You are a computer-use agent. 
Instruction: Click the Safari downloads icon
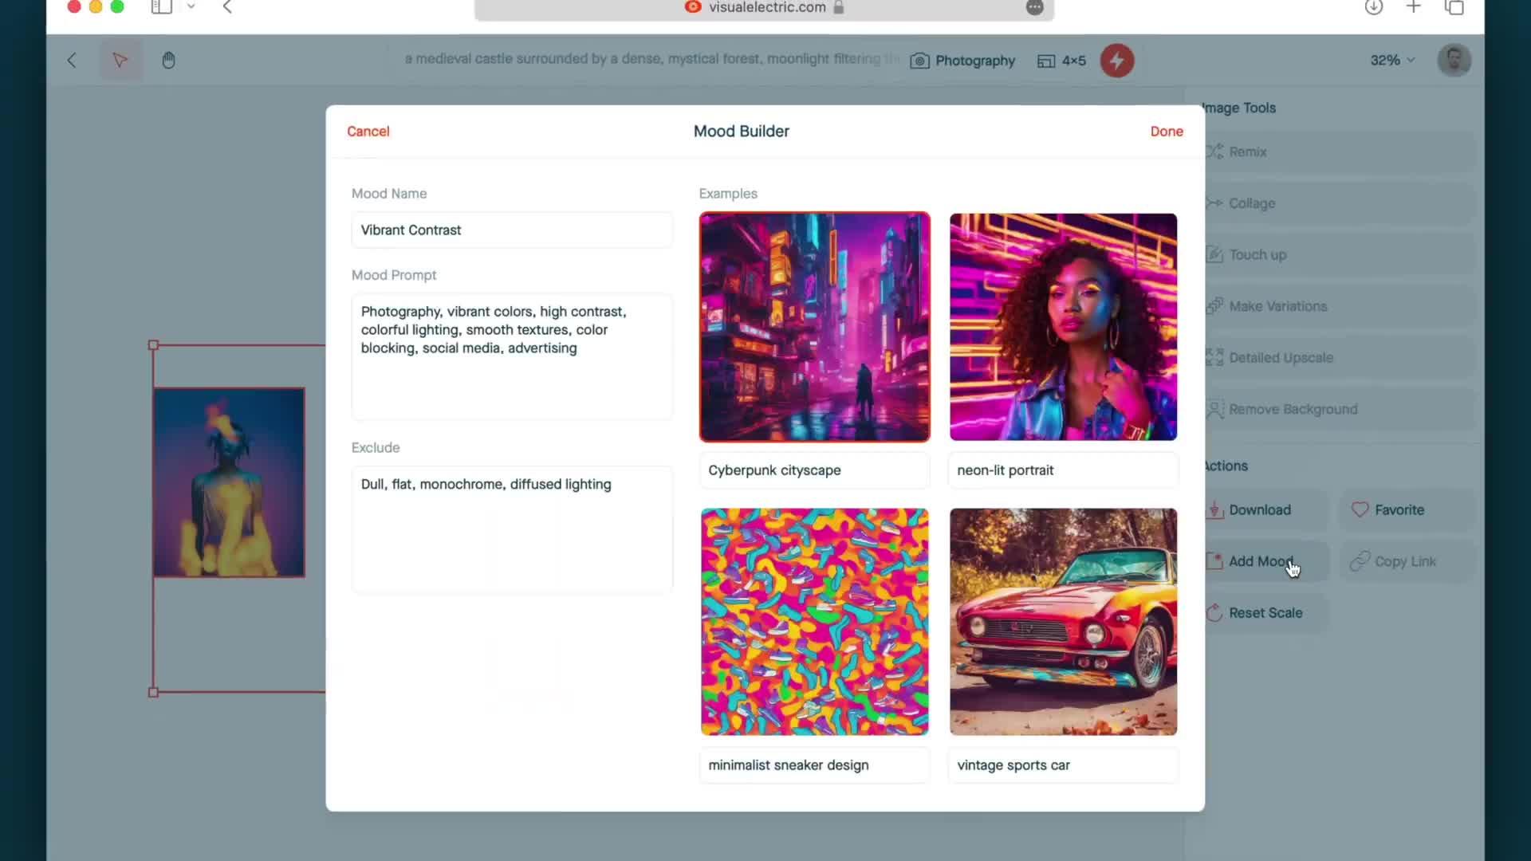pos(1373,7)
